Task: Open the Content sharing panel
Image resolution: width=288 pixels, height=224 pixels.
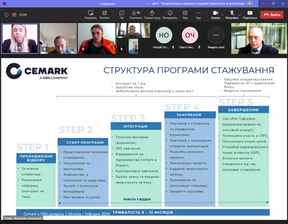Action: click(105, 14)
